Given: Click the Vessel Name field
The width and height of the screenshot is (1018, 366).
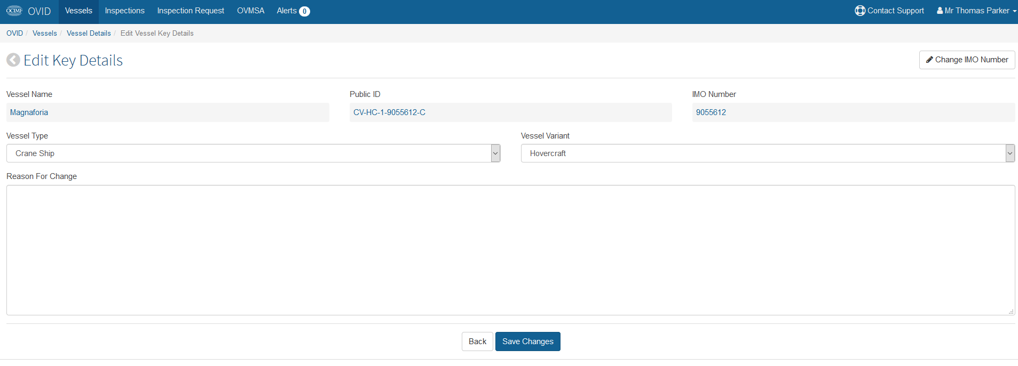Looking at the screenshot, I should click(x=168, y=112).
